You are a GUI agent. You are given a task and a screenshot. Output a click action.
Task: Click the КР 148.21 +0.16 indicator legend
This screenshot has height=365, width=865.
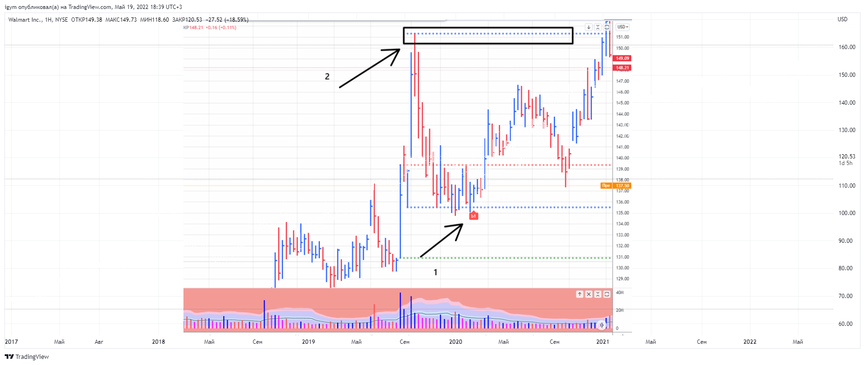click(210, 27)
